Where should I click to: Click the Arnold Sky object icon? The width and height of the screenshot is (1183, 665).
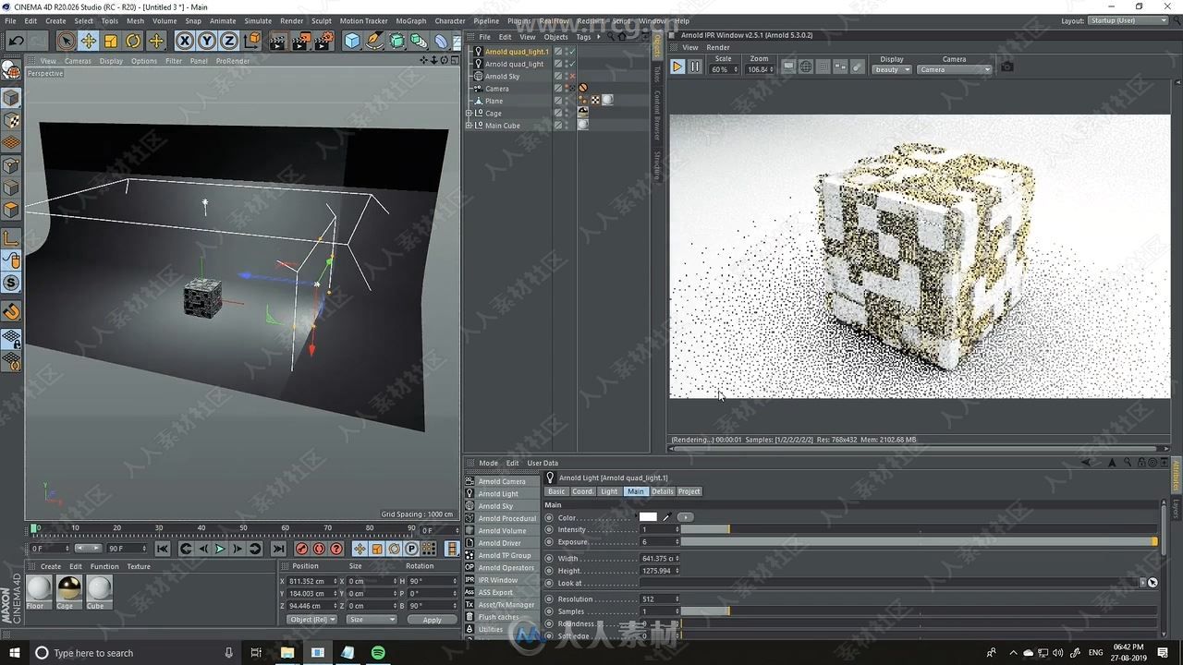[479, 76]
